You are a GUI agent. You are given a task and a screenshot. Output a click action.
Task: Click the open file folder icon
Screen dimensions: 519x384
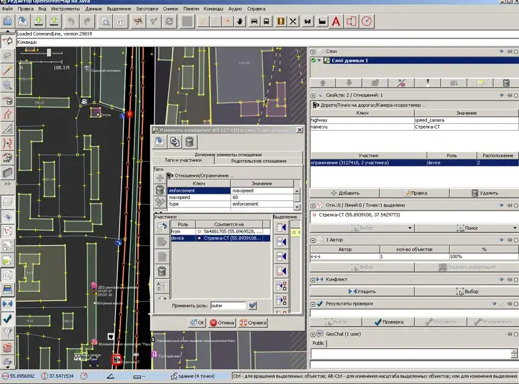pos(7,21)
